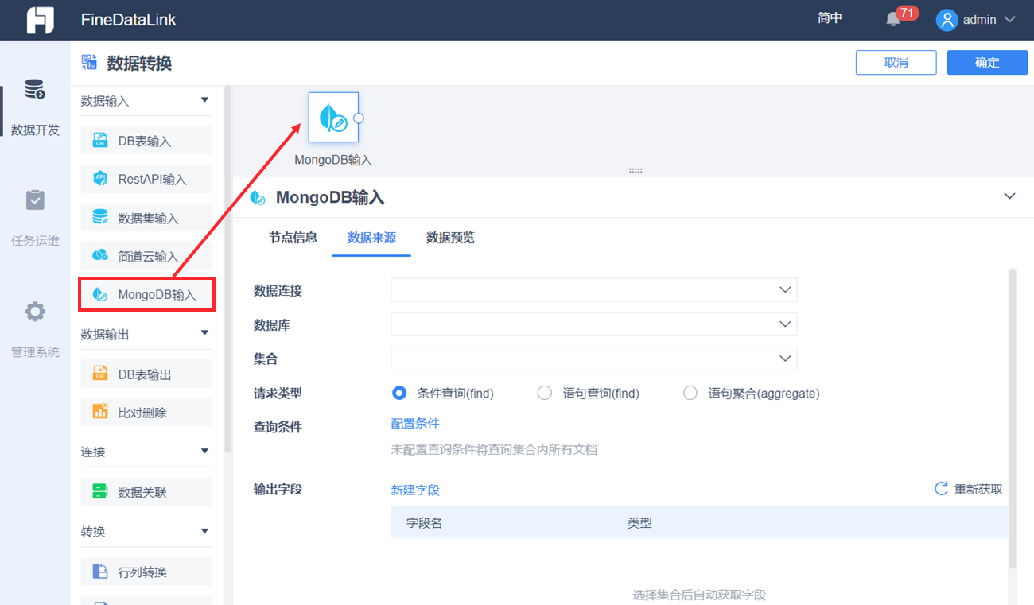Image resolution: width=1034 pixels, height=605 pixels.
Task: Select the 行列转换 node icon
Action: (100, 572)
